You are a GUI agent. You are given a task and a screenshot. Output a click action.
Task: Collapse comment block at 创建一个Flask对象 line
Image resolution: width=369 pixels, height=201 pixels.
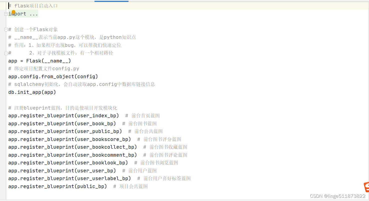[6, 30]
